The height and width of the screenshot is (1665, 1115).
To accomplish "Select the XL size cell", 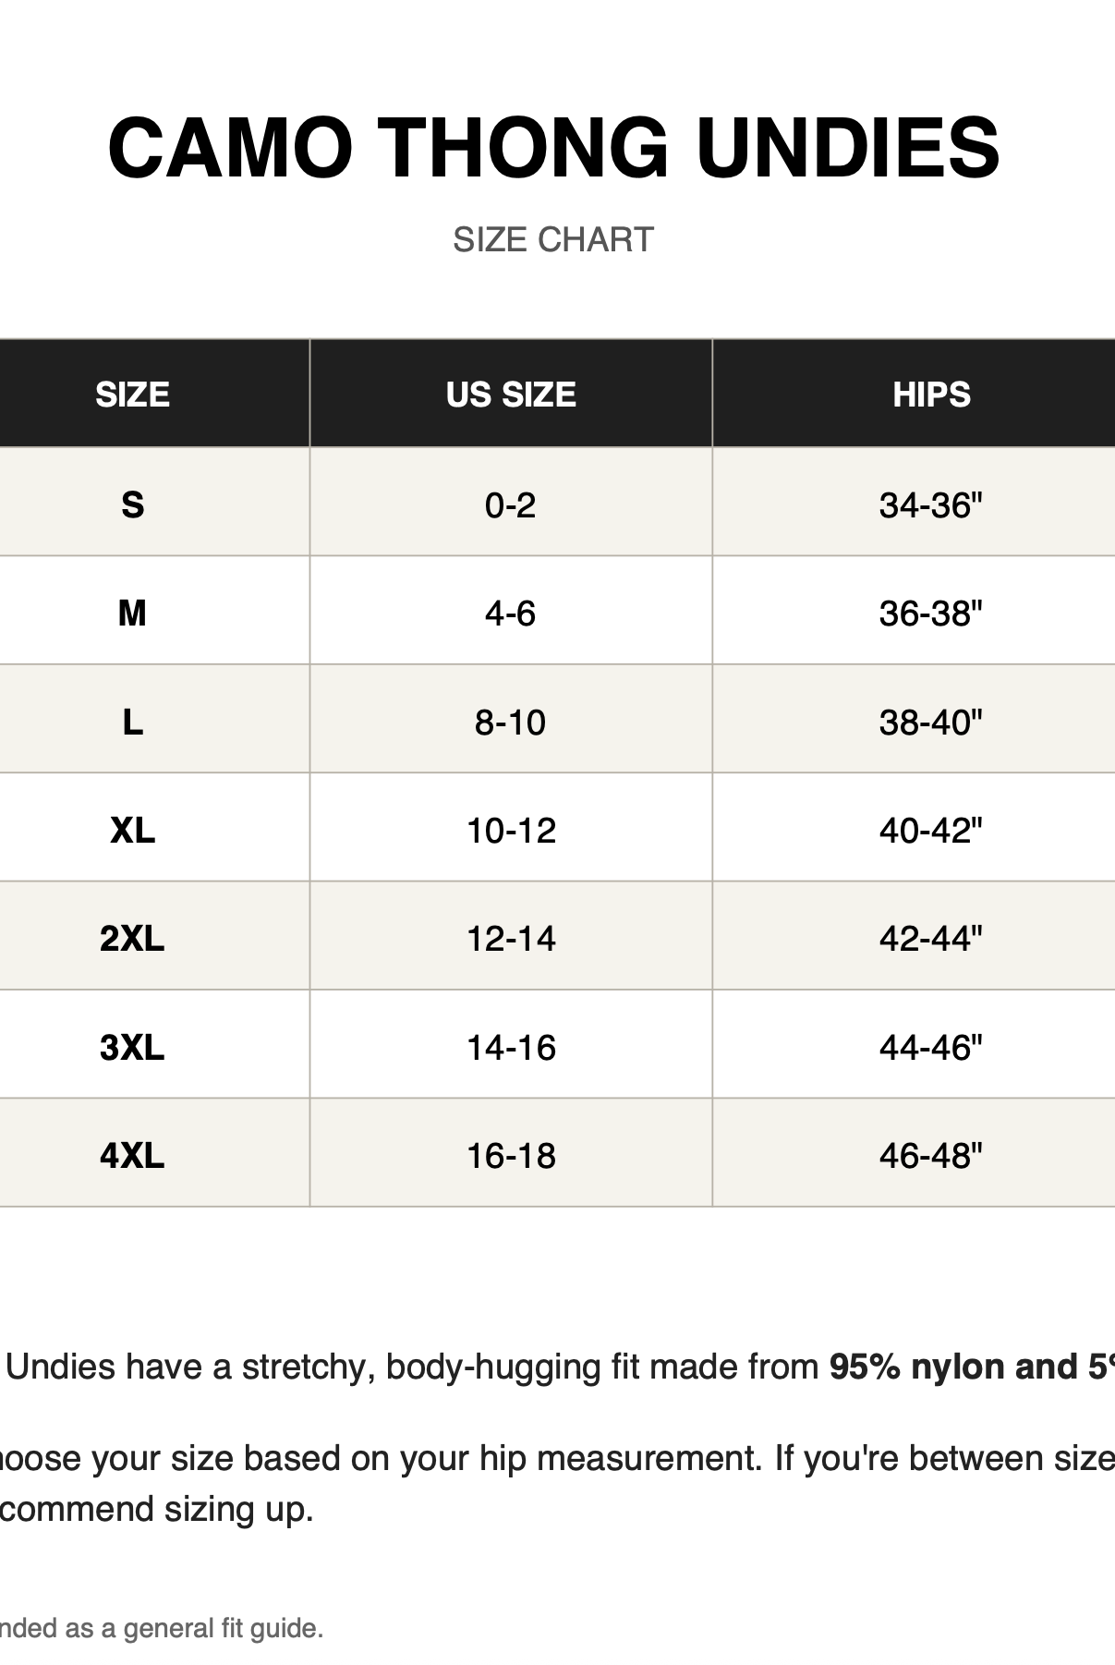I will (133, 830).
